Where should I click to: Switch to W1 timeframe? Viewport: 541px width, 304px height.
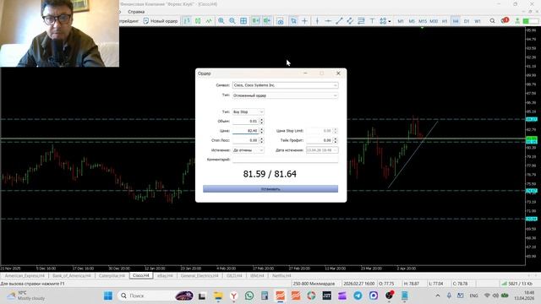point(478,21)
